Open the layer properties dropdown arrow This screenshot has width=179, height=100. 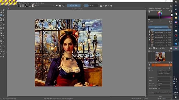coord(165,48)
